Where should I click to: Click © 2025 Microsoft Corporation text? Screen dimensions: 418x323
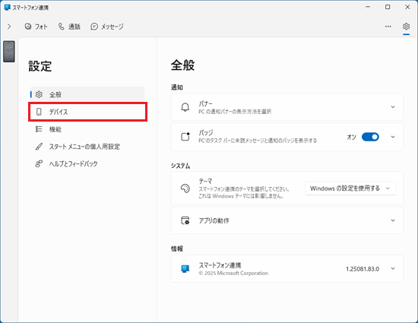233,273
